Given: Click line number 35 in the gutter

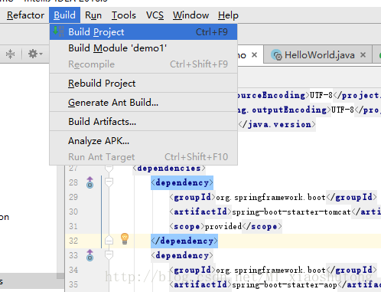Looking at the screenshot, I should pos(73,284).
